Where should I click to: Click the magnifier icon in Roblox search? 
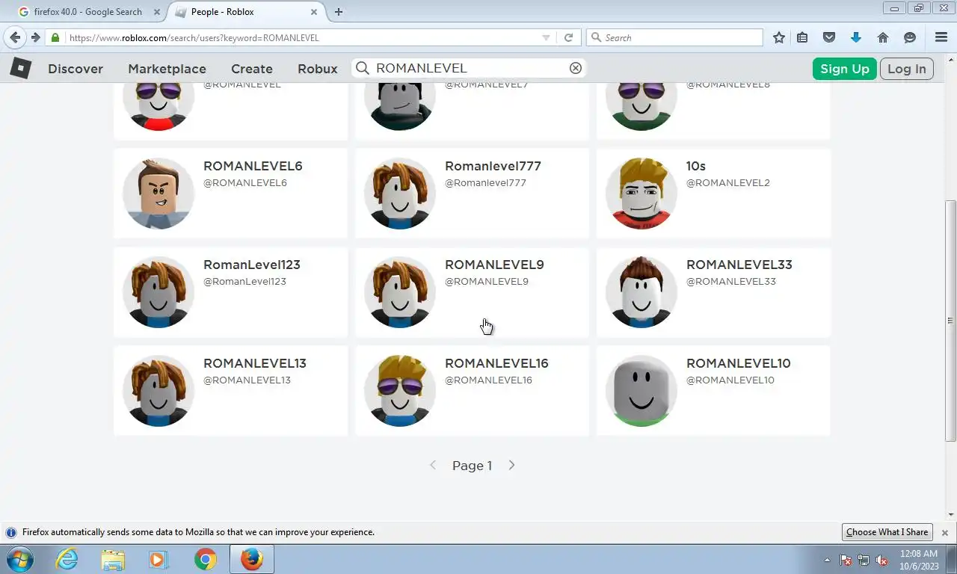coord(363,68)
